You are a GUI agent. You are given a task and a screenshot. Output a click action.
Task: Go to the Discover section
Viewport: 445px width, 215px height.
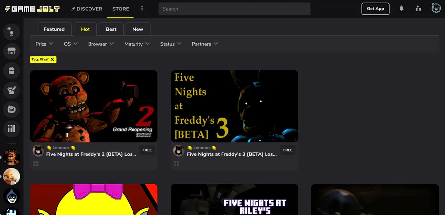click(x=87, y=9)
